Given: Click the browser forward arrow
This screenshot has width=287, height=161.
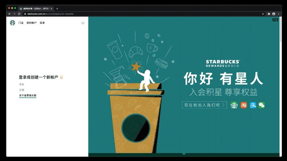Looking at the screenshot, I should [14, 14].
